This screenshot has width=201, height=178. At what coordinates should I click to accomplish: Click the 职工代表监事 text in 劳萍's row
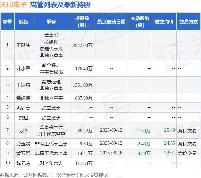tap(51, 134)
